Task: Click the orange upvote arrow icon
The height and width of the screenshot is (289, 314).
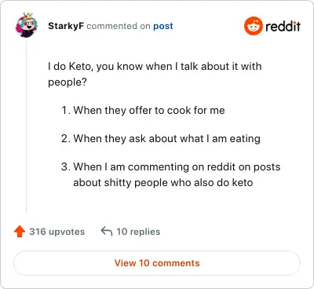Action: pos(20,232)
